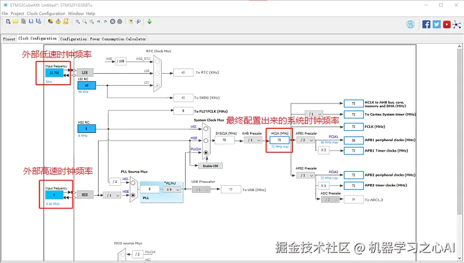This screenshot has width=464, height=263.
Task: Open the File menu
Action: [5, 13]
